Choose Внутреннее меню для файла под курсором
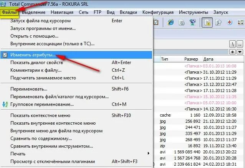245x168 pixels. (76, 131)
